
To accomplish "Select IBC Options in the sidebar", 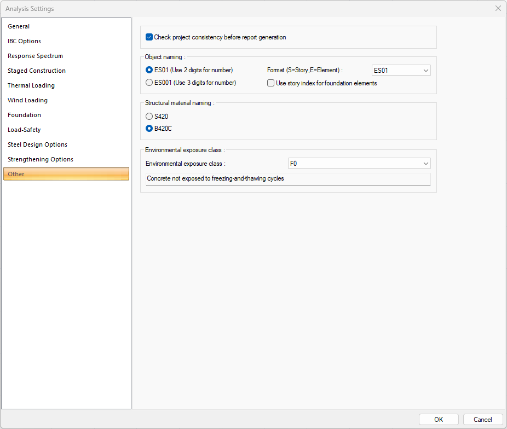I will pyautogui.click(x=24, y=41).
